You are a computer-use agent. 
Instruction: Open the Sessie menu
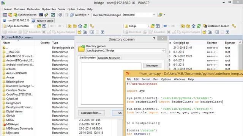click(62, 9)
